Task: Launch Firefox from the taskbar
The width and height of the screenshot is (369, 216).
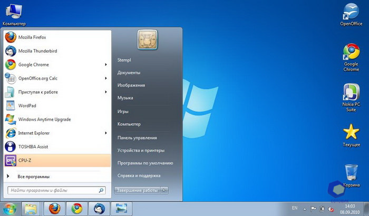Action: point(54,208)
